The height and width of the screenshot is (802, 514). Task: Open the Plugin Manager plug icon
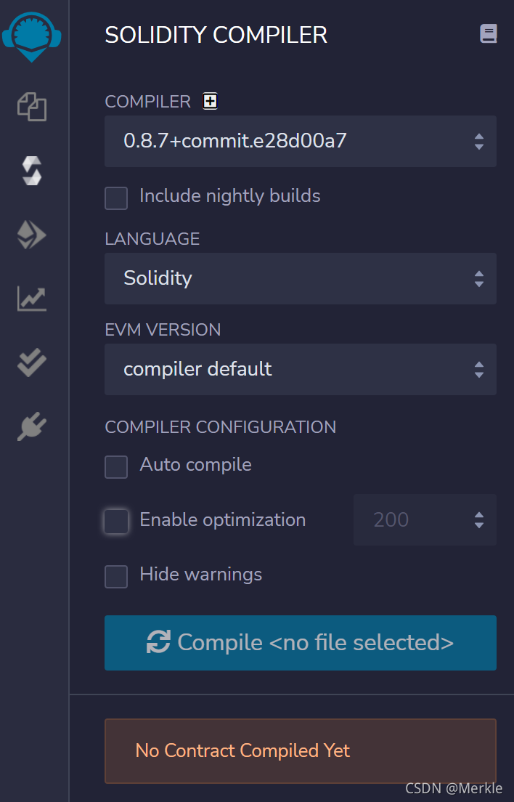[32, 426]
